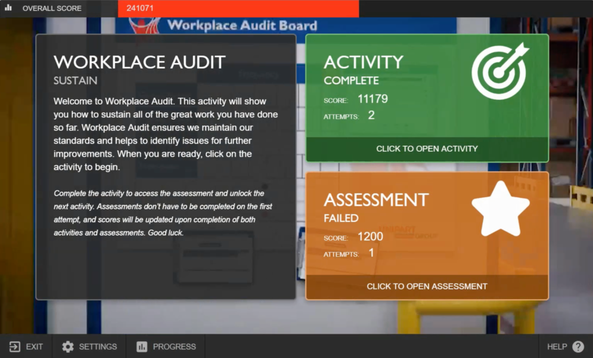The height and width of the screenshot is (358, 593).
Task: Click the Progress chart icon in bottom bar
Action: (142, 346)
